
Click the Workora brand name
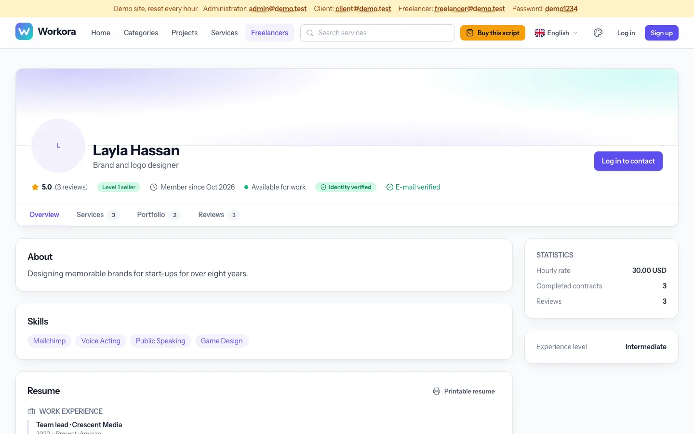pyautogui.click(x=57, y=31)
